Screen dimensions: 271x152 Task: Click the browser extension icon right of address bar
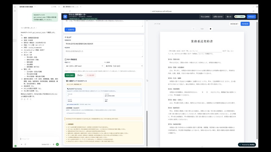click(x=254, y=11)
